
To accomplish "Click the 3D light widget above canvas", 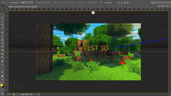I will click(93, 13).
